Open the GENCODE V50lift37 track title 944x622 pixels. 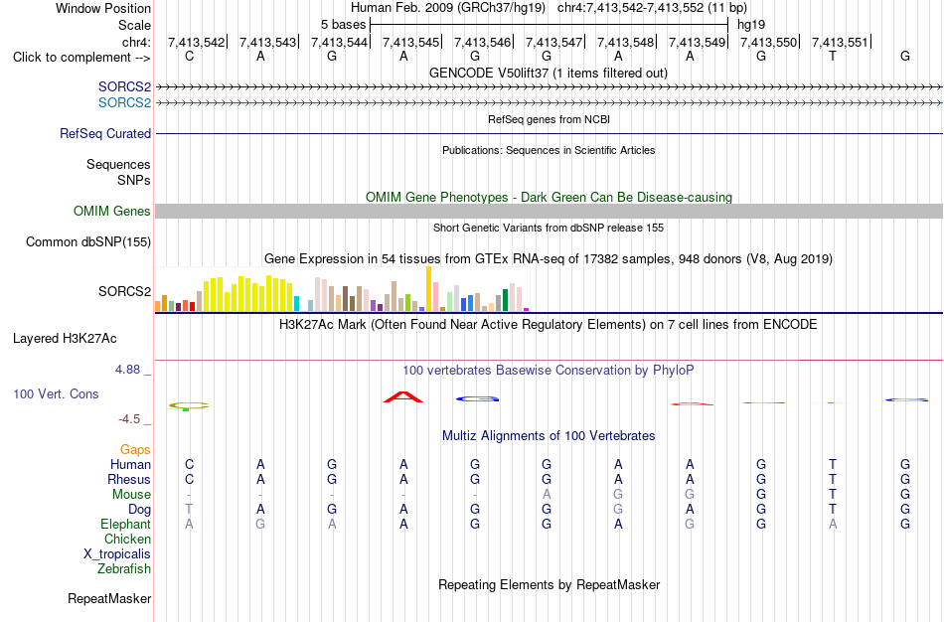click(x=549, y=73)
